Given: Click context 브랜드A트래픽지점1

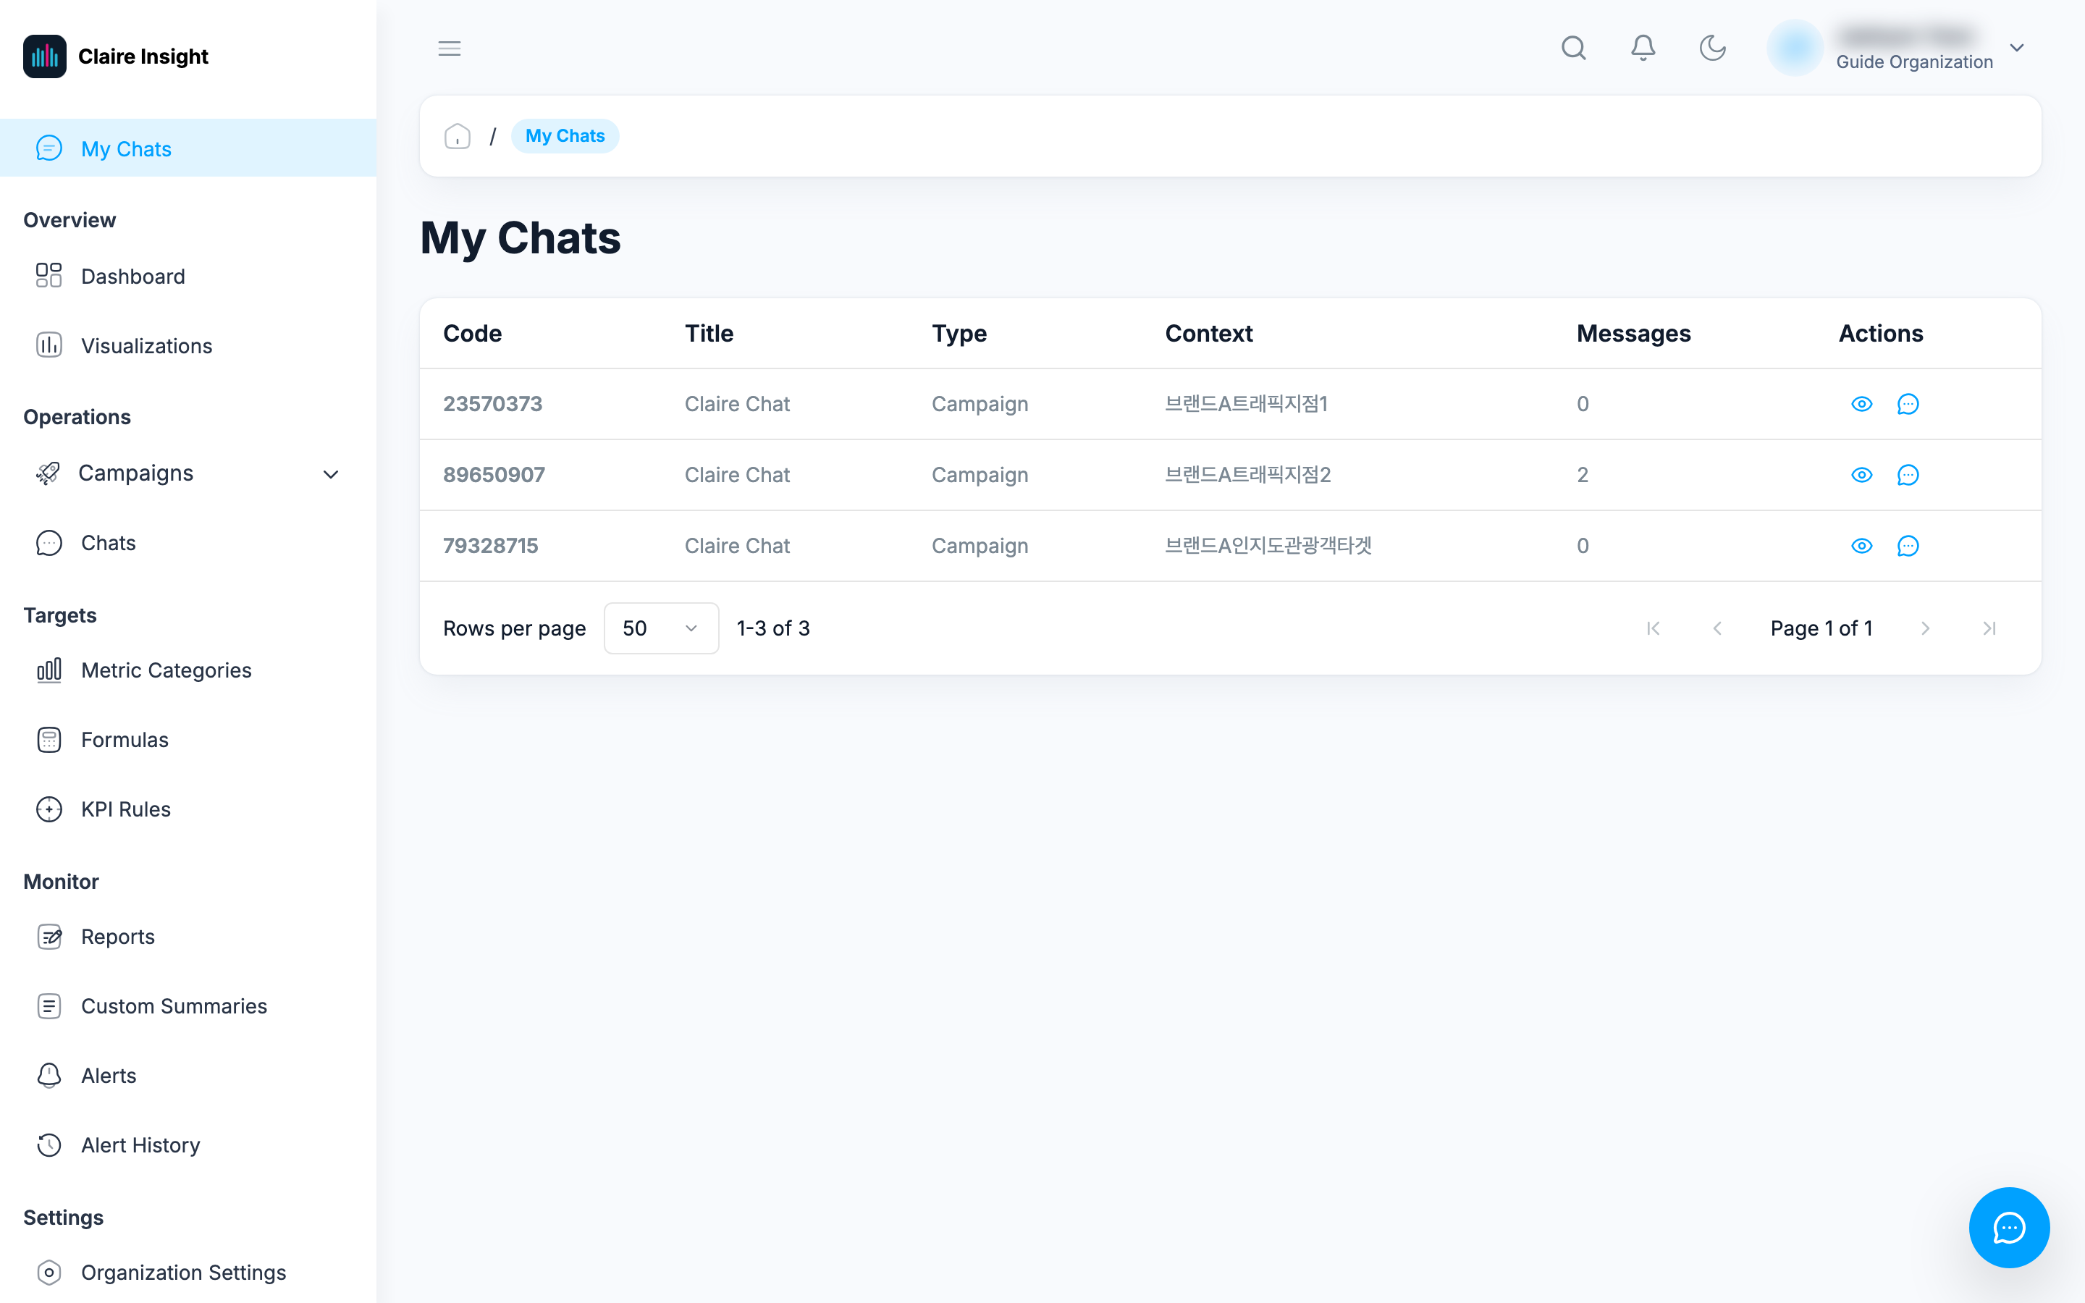Looking at the screenshot, I should 1246,404.
